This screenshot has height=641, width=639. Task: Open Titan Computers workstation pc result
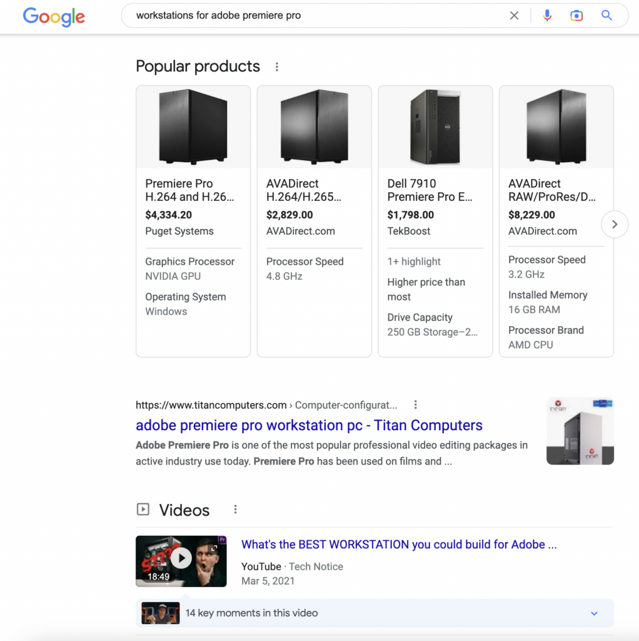309,425
